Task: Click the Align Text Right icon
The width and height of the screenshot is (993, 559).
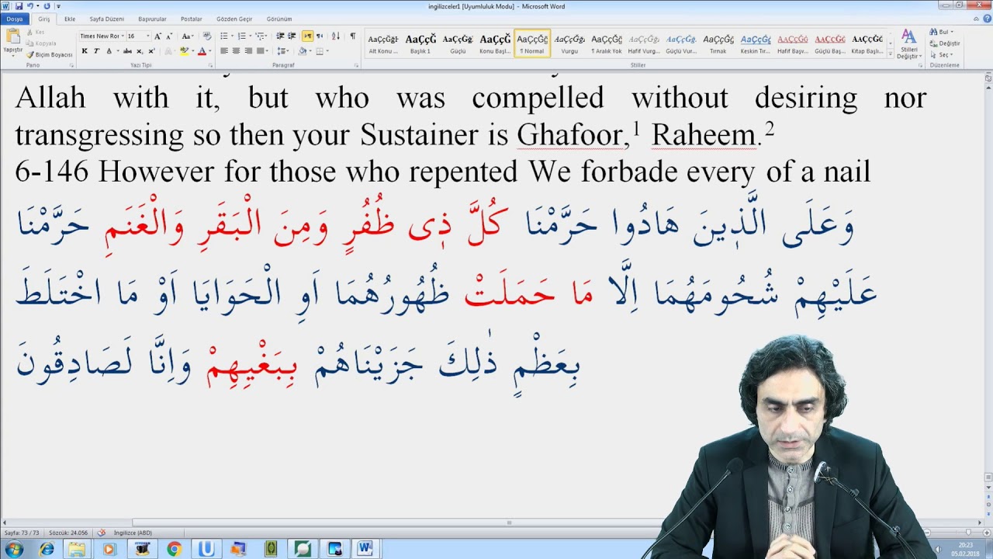Action: tap(248, 51)
